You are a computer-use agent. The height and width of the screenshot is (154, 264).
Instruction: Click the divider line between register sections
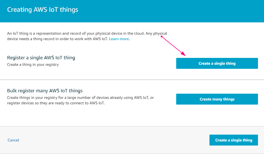[x=132, y=80]
